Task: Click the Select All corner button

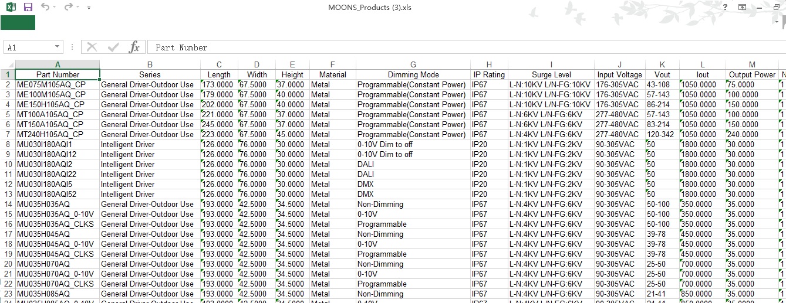Action: 8,64
